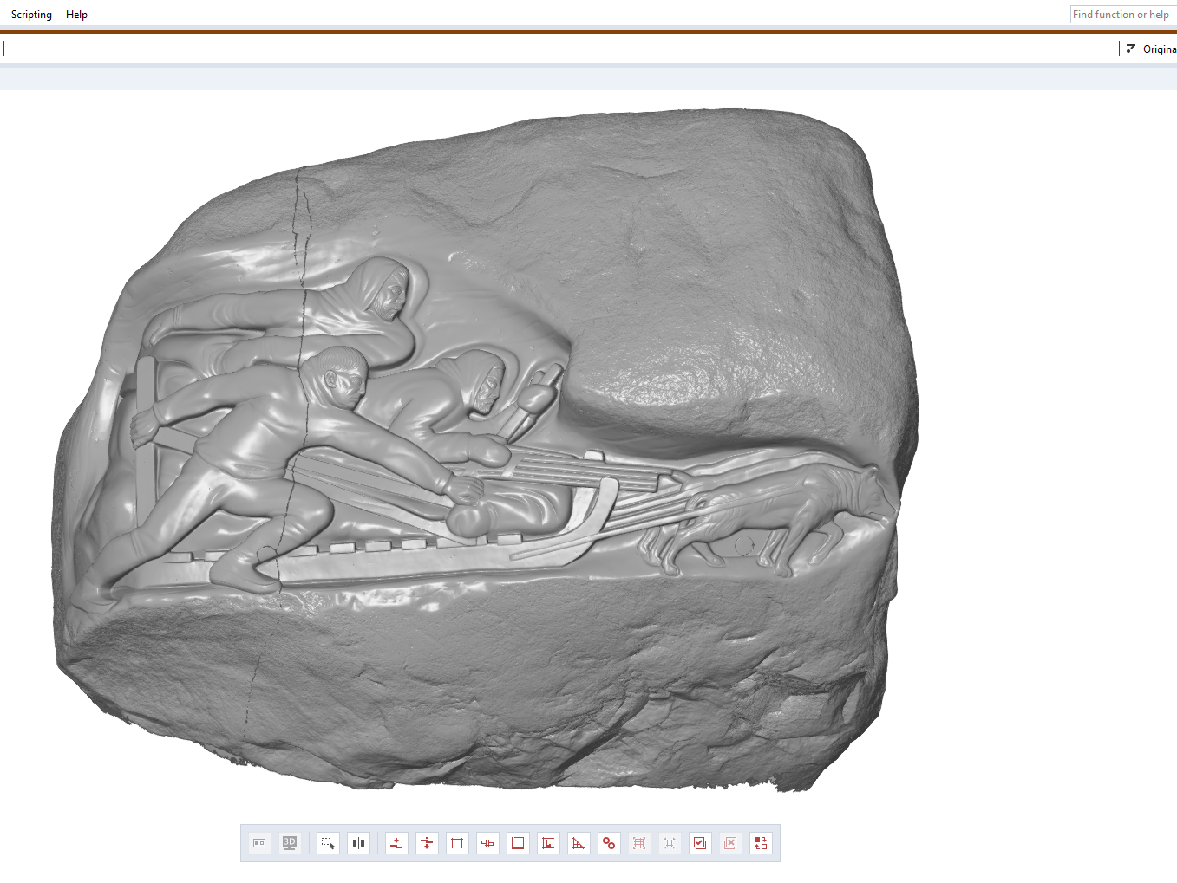
Task: Click the flat side-by-side view icon
Action: [x=259, y=843]
